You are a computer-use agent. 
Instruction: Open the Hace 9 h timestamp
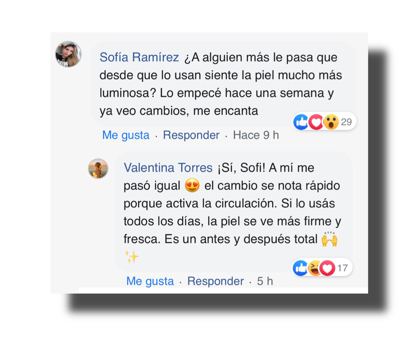click(256, 135)
